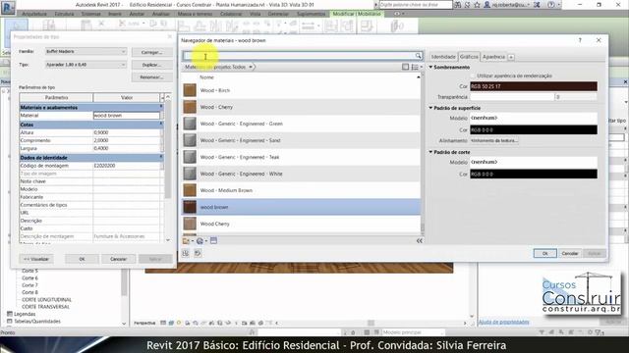Switch to Aparência tab

(x=493, y=57)
